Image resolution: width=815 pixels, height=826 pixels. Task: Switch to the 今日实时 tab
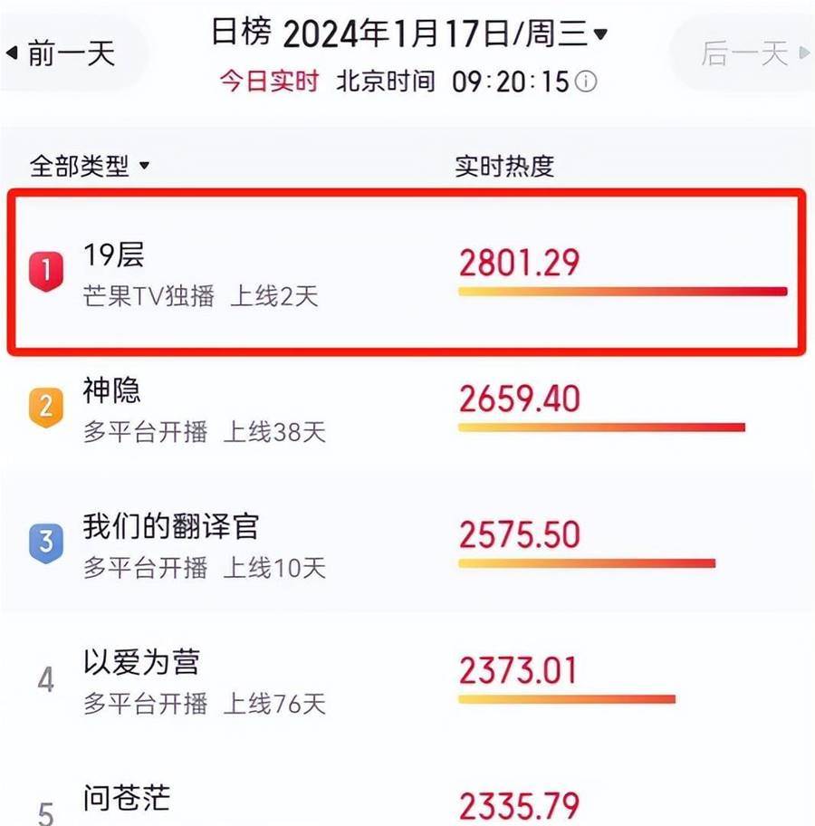point(269,82)
